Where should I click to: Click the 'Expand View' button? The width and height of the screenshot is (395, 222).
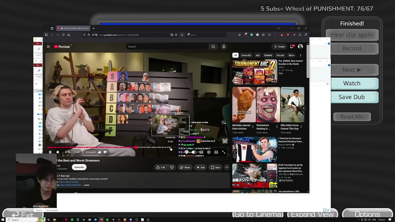pyautogui.click(x=312, y=215)
